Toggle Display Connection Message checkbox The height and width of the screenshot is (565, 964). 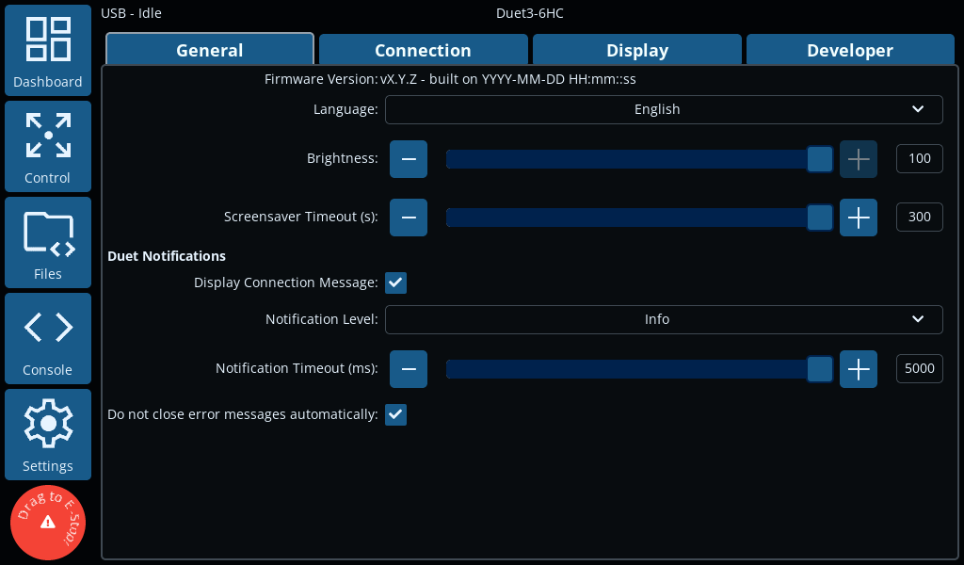point(395,282)
